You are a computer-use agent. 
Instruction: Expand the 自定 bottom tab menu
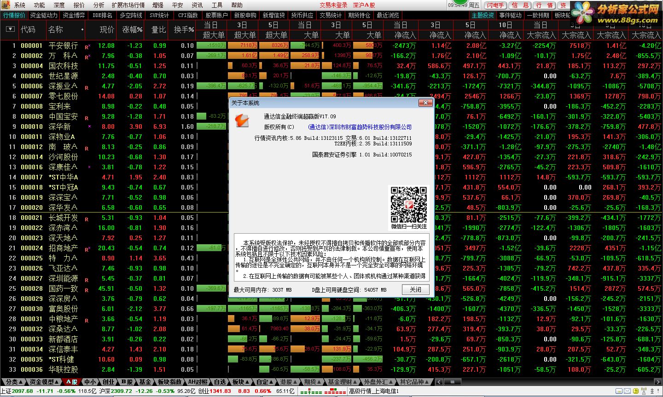[265, 382]
